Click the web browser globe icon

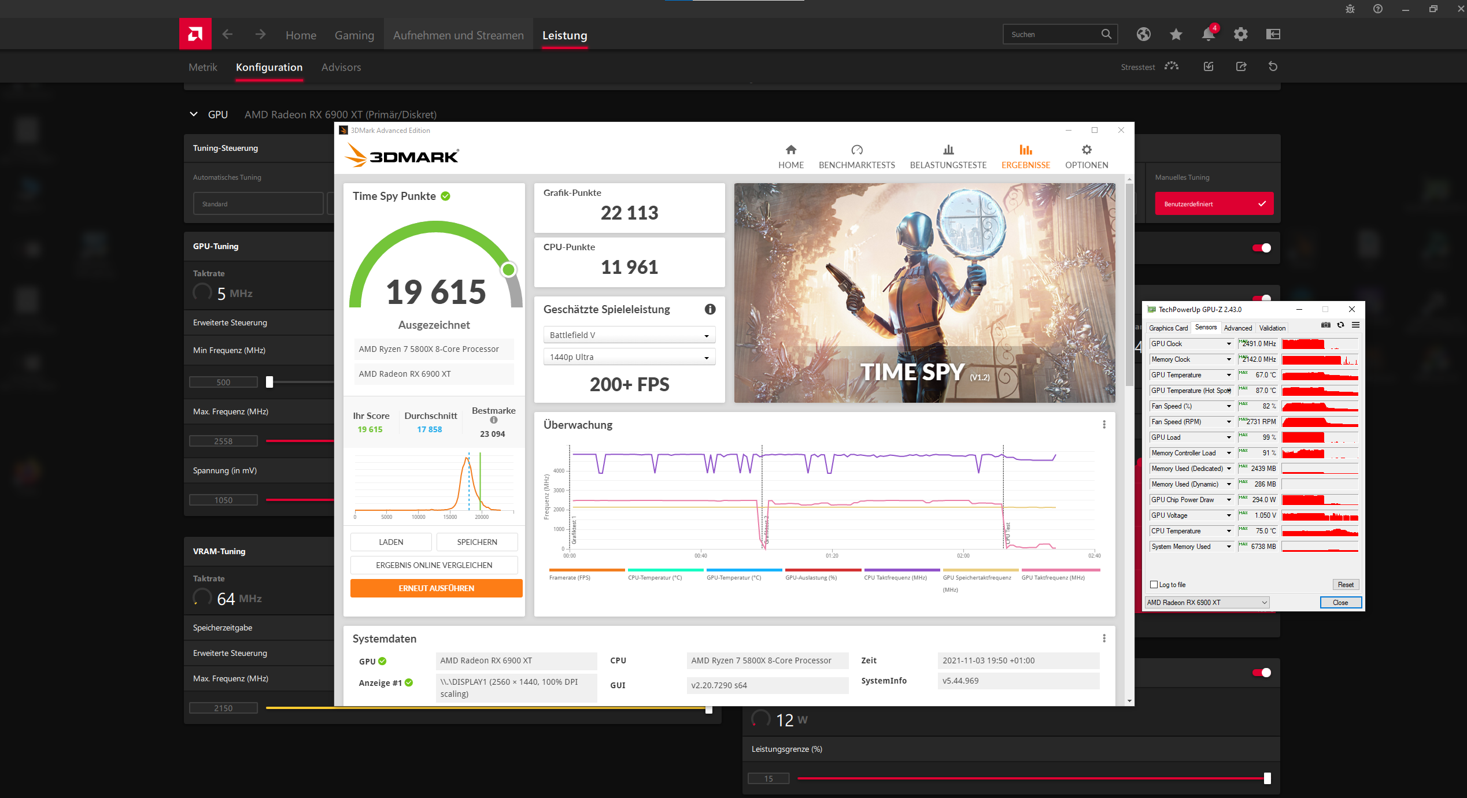[x=1143, y=35]
